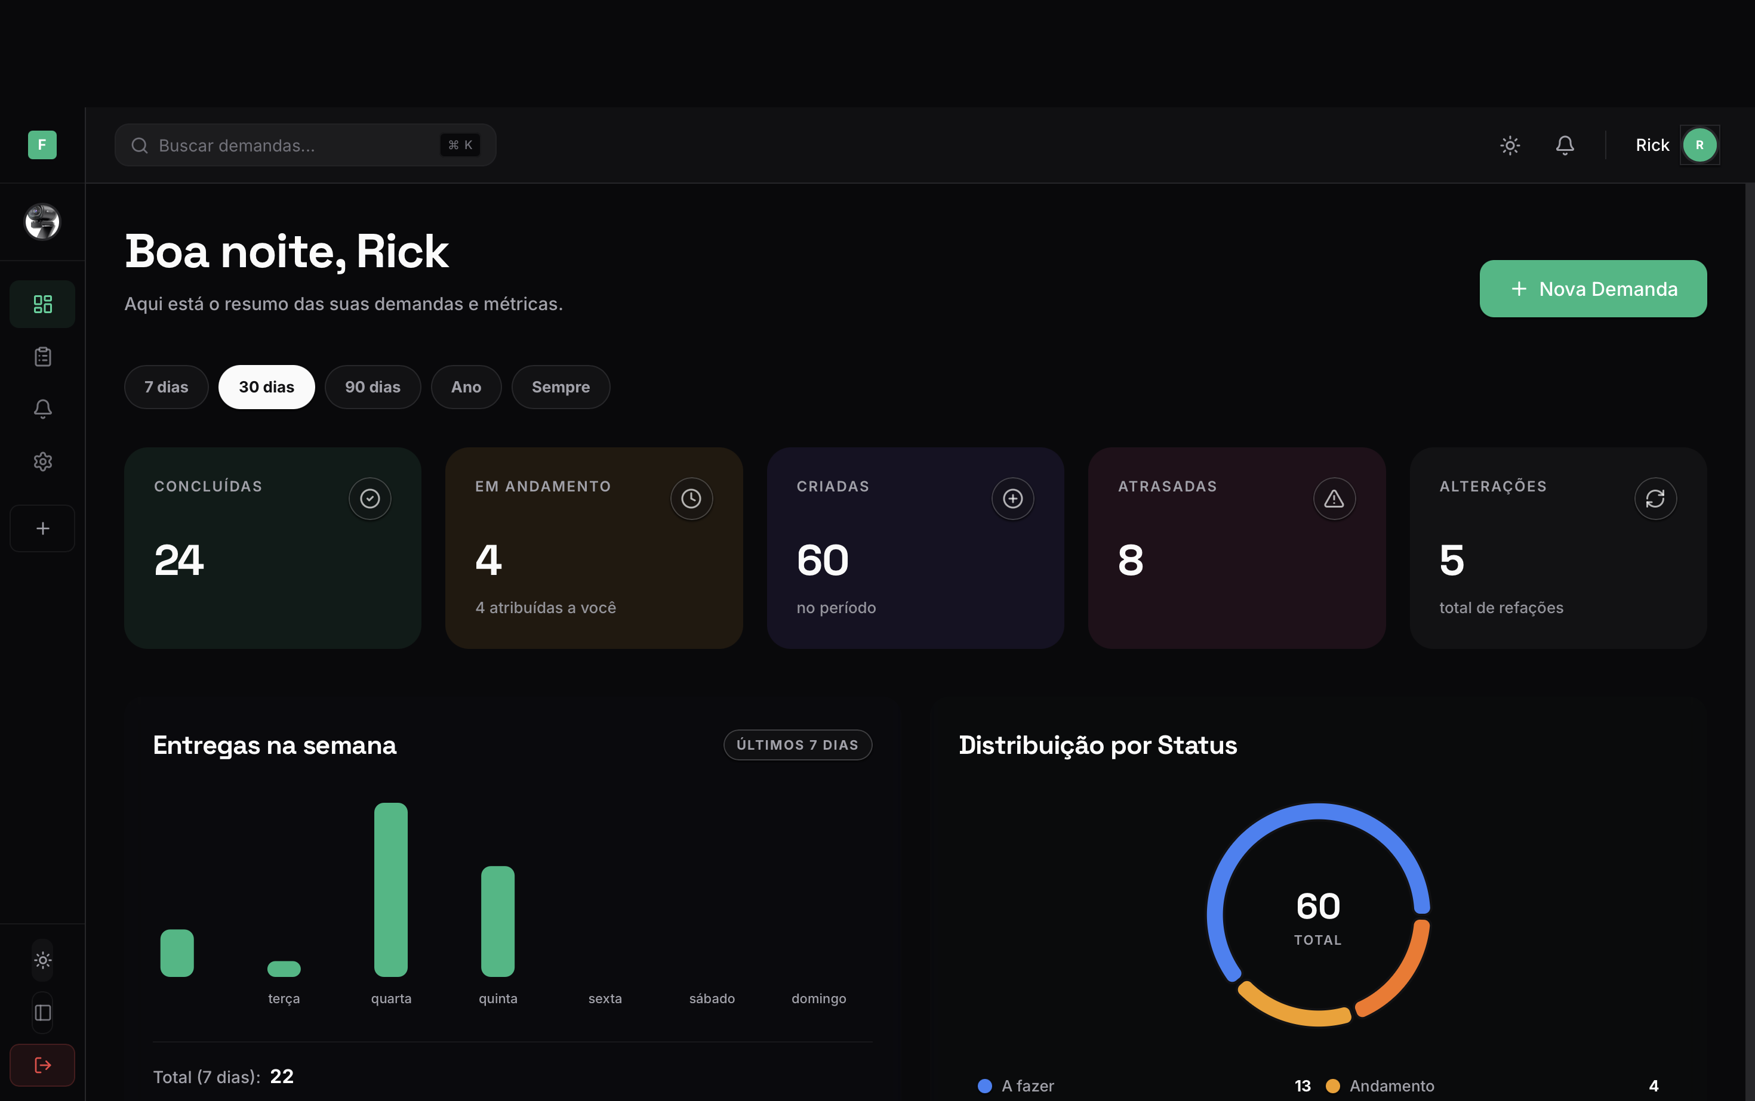Open settings gear in sidebar
The height and width of the screenshot is (1101, 1755).
(42, 462)
